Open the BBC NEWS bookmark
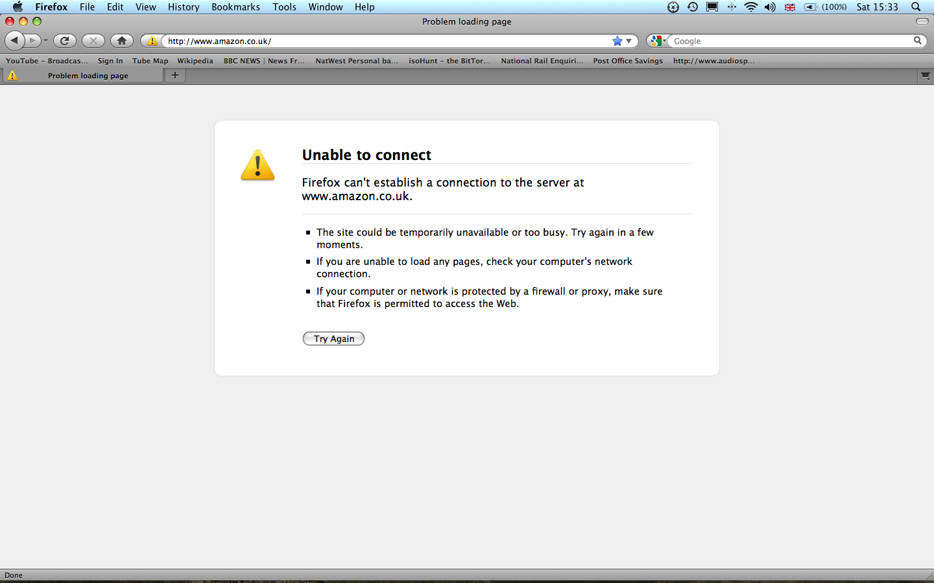The width and height of the screenshot is (934, 583). (264, 61)
